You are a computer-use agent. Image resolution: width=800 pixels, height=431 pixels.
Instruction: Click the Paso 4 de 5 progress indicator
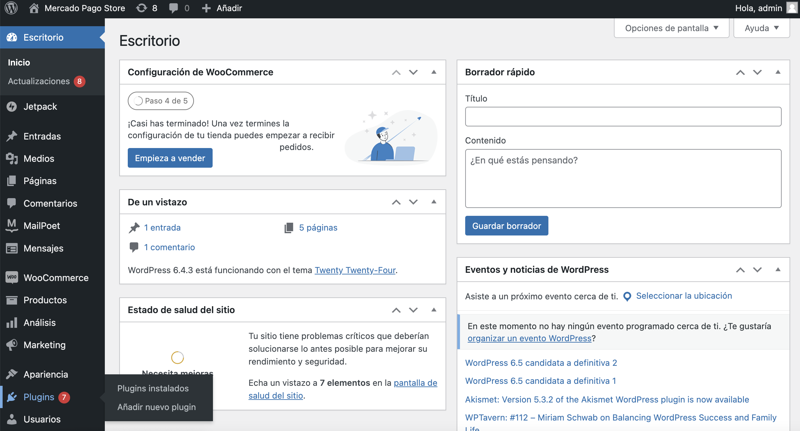pos(161,101)
